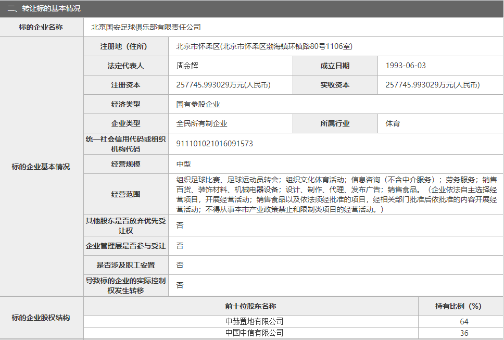Click the 前十位股东名称 column header
The height and width of the screenshot is (340, 504).
(x=250, y=306)
